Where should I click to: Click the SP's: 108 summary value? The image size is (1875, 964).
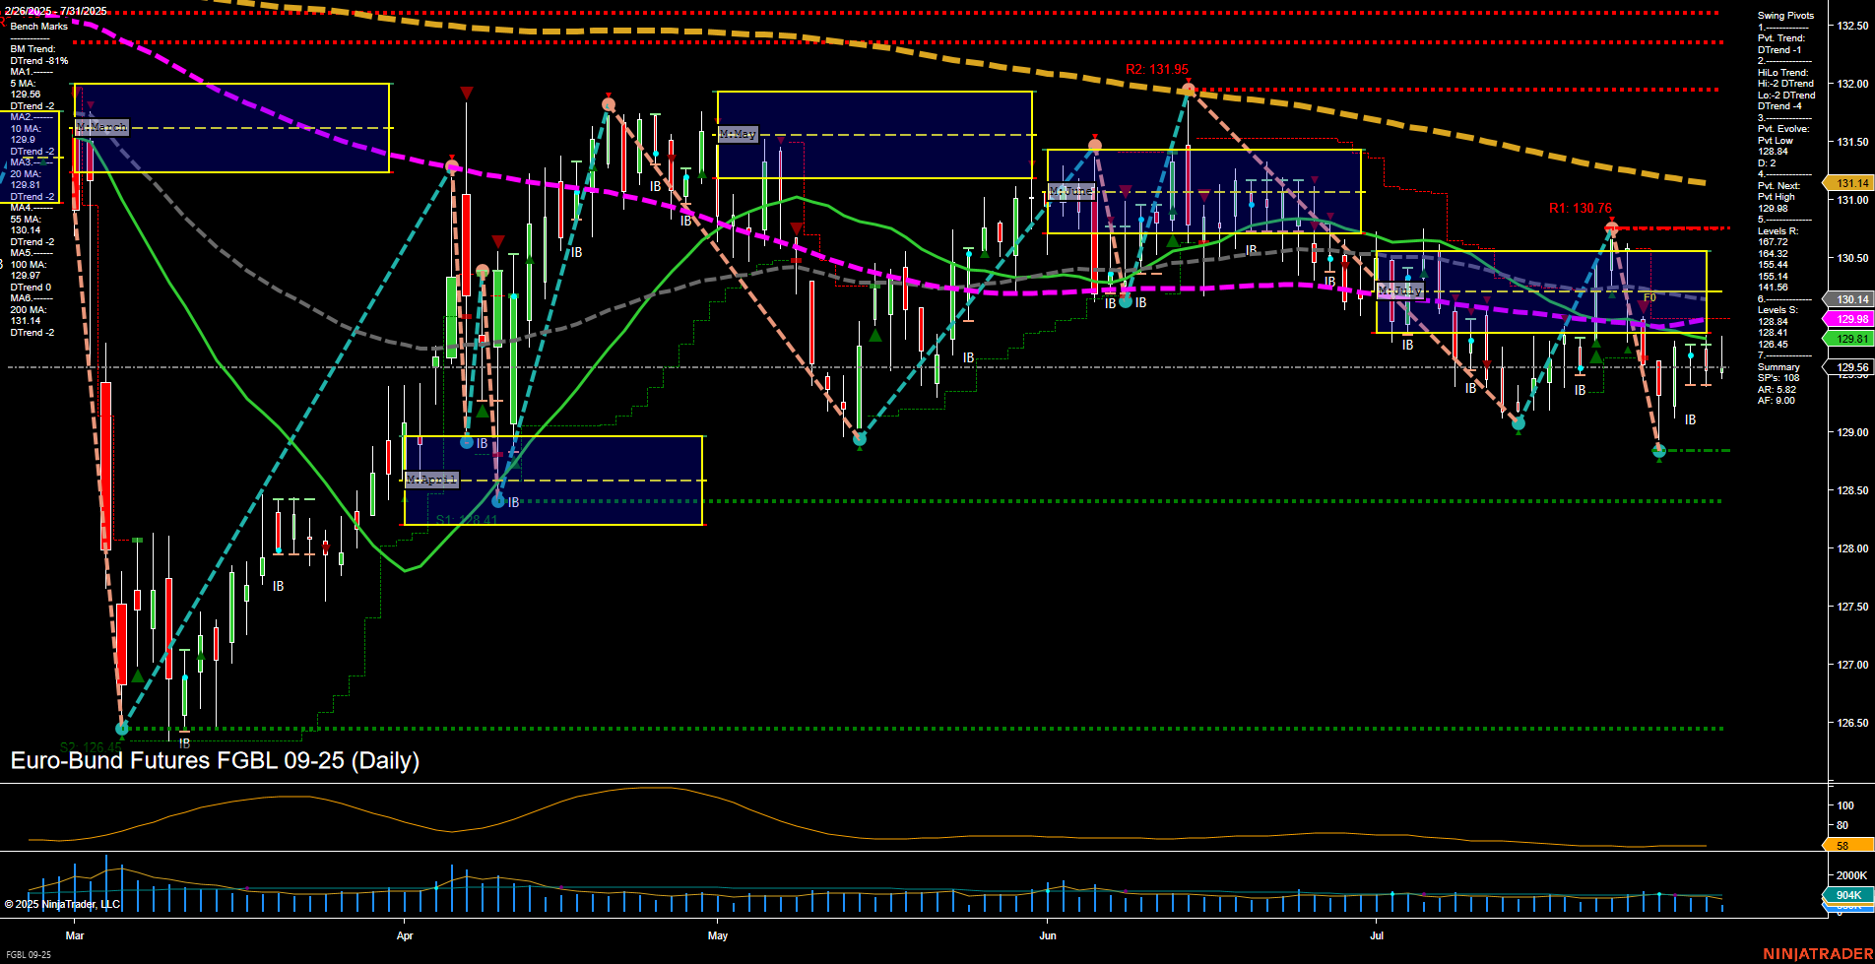[1778, 378]
